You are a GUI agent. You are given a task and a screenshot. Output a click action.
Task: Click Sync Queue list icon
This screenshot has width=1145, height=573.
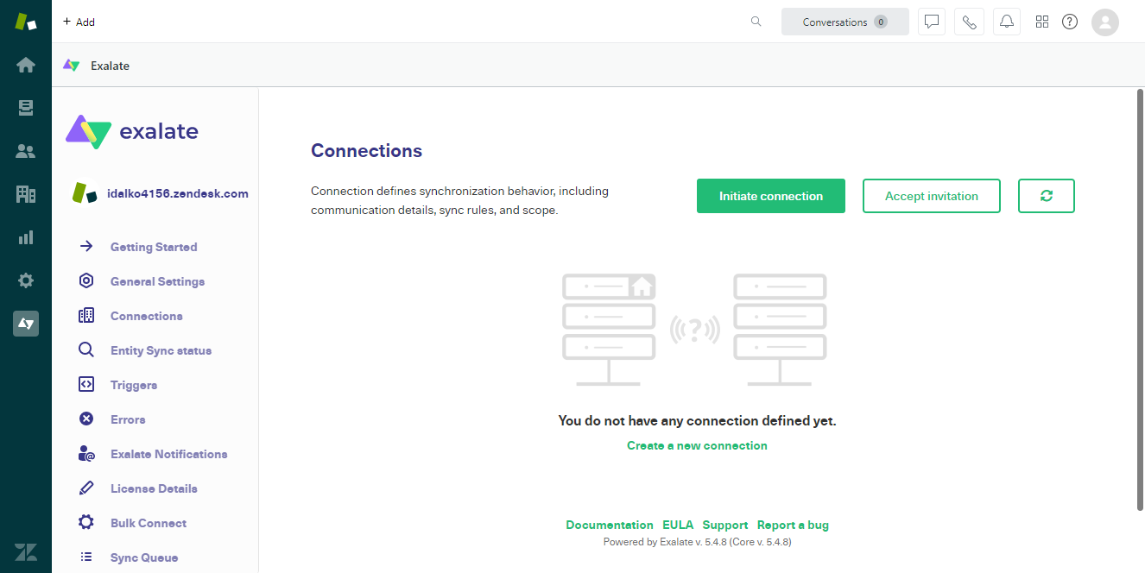[86, 557]
